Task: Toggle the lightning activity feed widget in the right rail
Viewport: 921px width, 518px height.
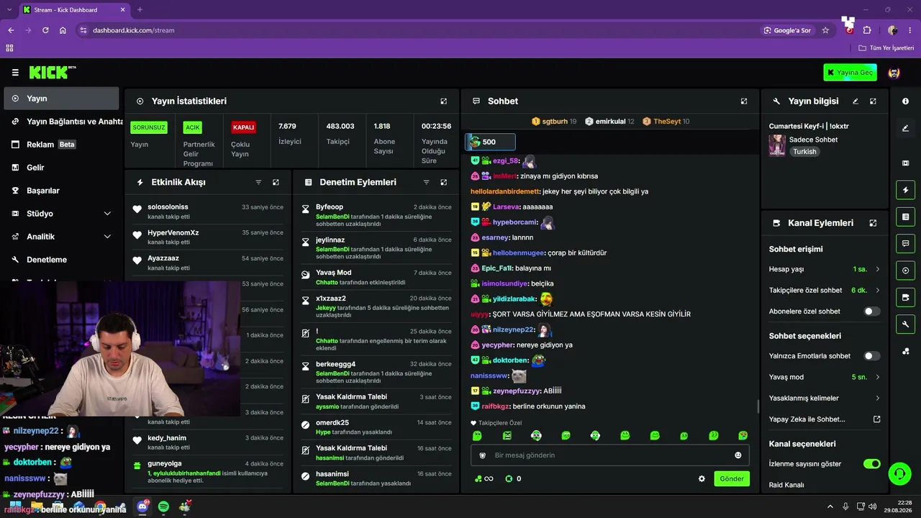Action: point(905,190)
